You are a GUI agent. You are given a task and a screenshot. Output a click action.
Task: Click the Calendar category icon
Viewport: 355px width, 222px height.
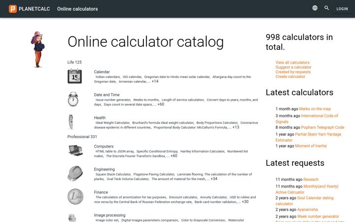click(x=75, y=76)
